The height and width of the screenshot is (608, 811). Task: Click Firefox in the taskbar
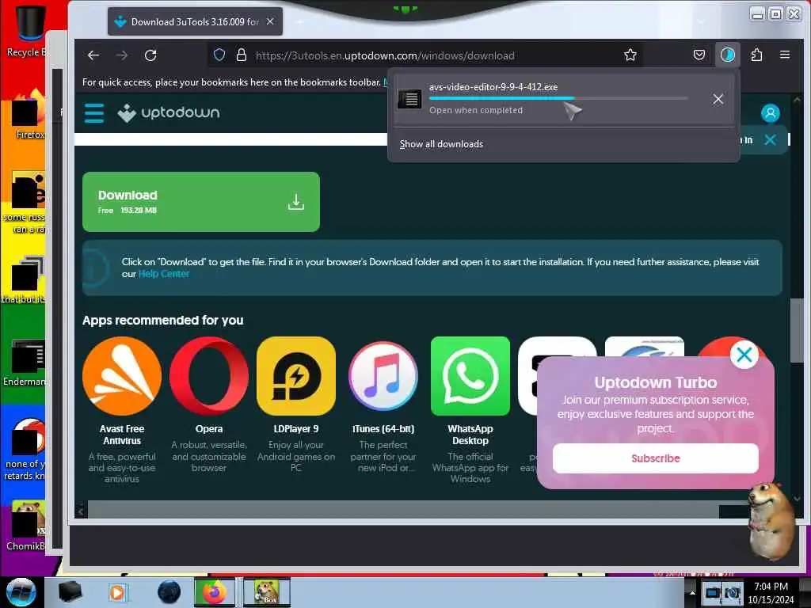pos(215,592)
